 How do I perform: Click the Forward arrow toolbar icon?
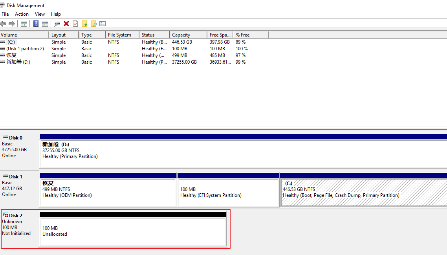click(12, 24)
